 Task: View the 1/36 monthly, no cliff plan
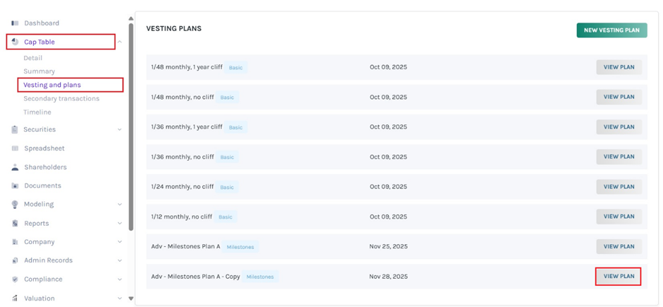(x=619, y=157)
